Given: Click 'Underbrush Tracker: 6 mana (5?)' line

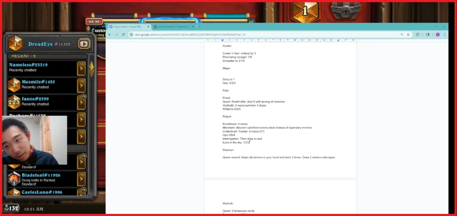Looking at the screenshot, I should click(x=243, y=131).
